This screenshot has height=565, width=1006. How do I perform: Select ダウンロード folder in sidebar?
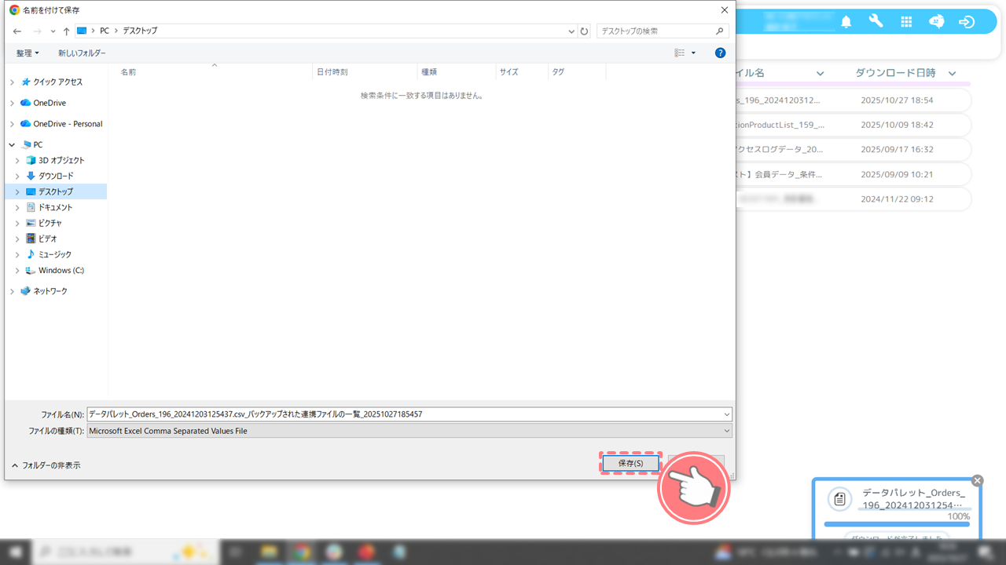[55, 176]
